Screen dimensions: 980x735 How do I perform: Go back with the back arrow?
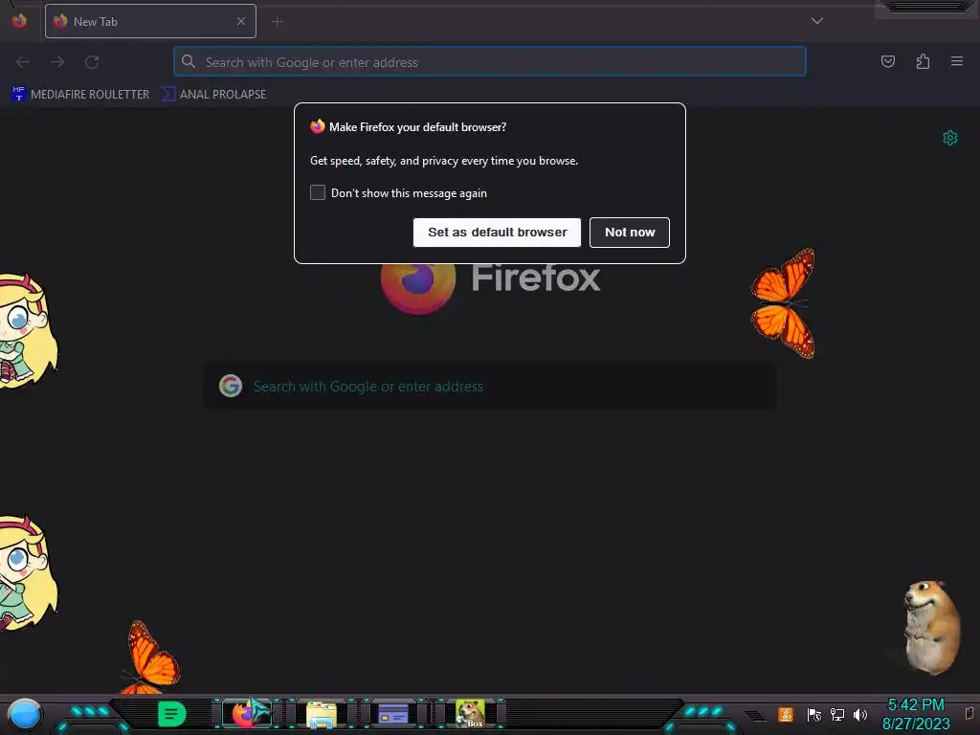[x=23, y=62]
